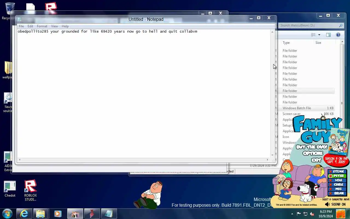The width and height of the screenshot is (350, 219).
Task: Launch Internet Explorer from the taskbar
Action: click(x=24, y=214)
